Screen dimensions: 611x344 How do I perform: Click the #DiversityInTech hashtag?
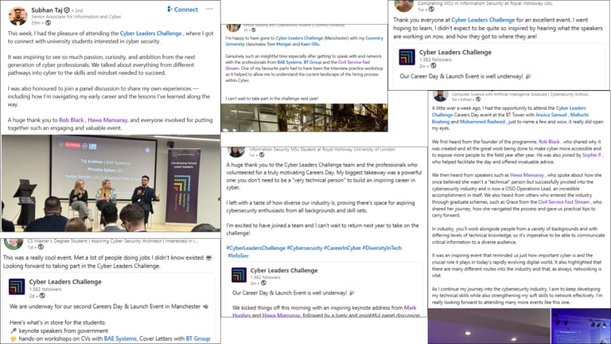tap(382, 248)
